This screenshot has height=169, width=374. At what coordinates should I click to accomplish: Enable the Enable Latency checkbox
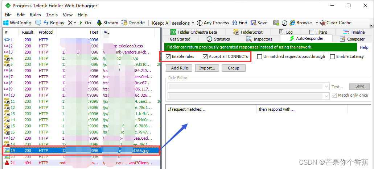[x=333, y=57]
